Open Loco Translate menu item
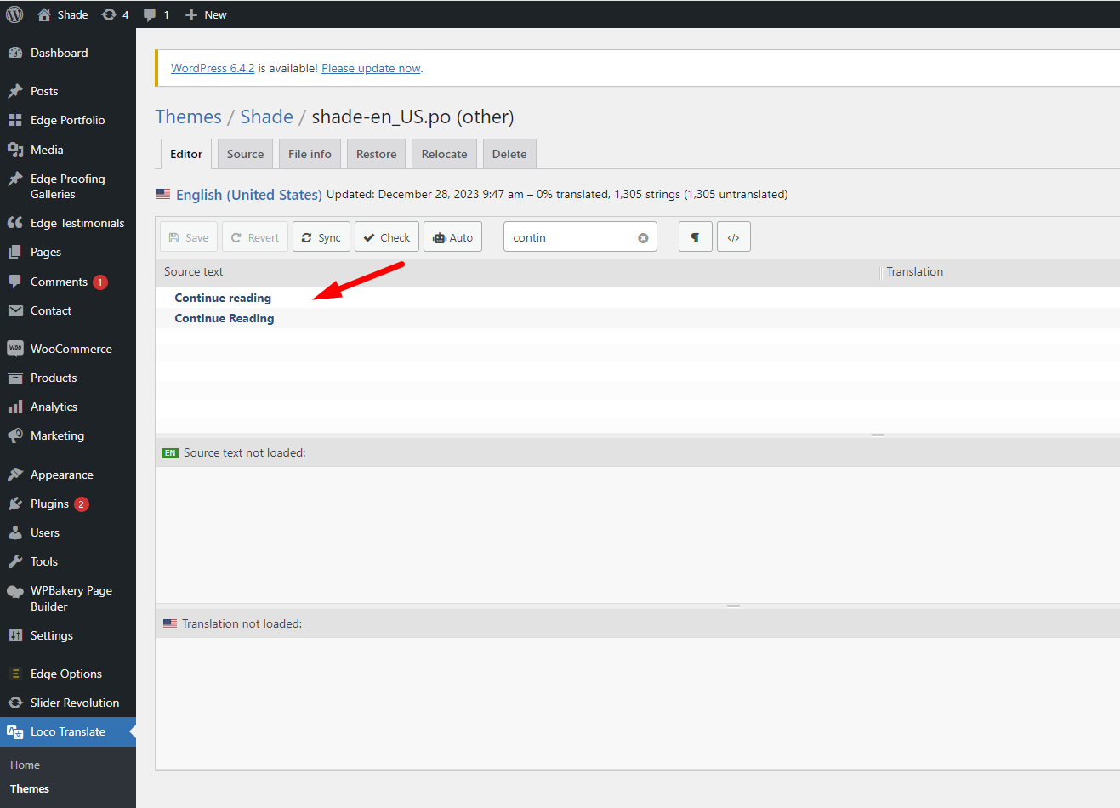Image resolution: width=1120 pixels, height=808 pixels. [68, 731]
